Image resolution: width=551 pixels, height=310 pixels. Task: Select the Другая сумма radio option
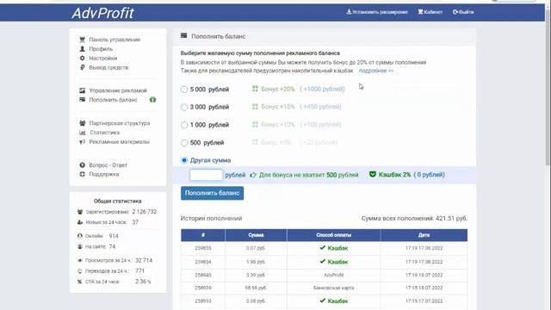183,160
